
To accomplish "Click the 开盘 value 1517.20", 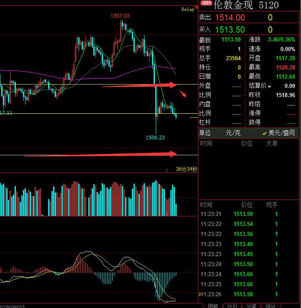I will click(286, 58).
